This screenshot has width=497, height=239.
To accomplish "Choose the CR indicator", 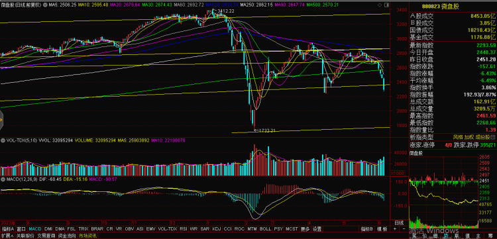I will pos(109,228).
